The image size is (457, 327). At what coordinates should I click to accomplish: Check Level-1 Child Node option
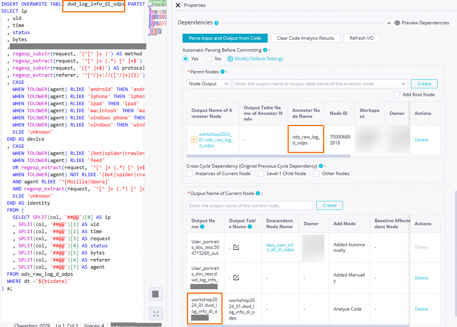[261, 174]
